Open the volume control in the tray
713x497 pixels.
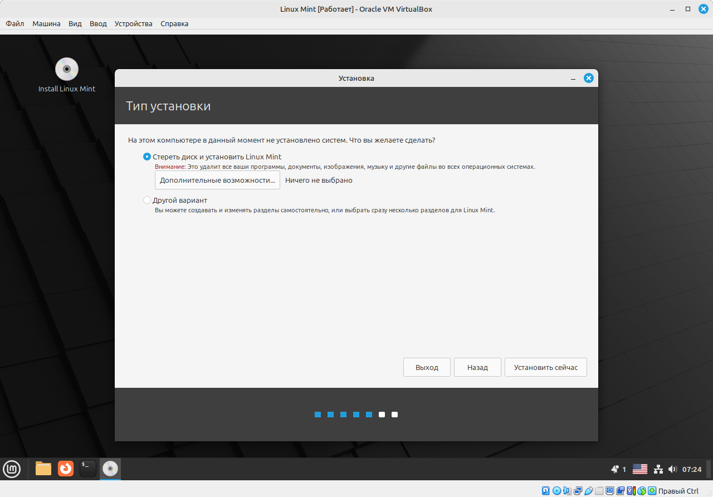coord(672,469)
